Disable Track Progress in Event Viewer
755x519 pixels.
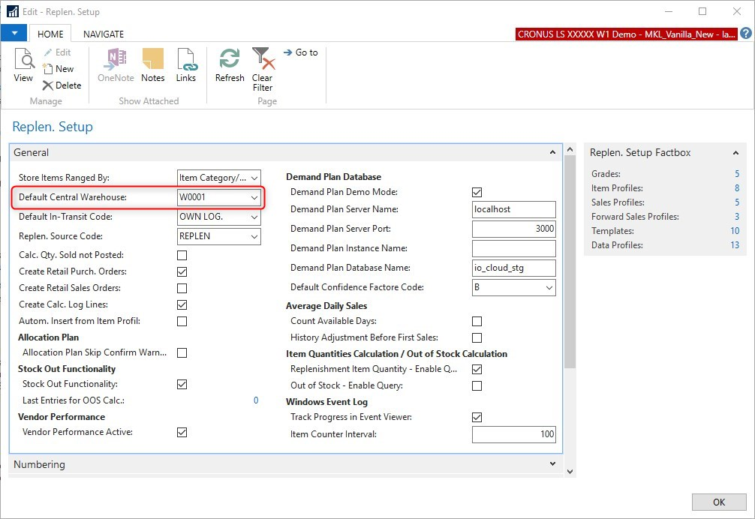[x=477, y=417]
